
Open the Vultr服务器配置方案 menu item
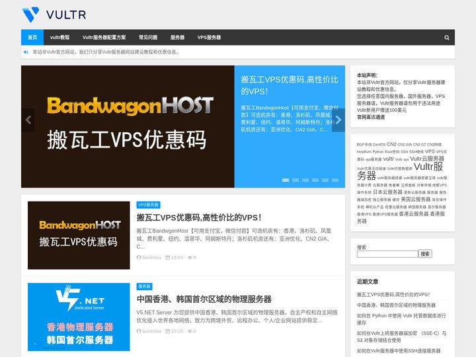pyautogui.click(x=104, y=37)
